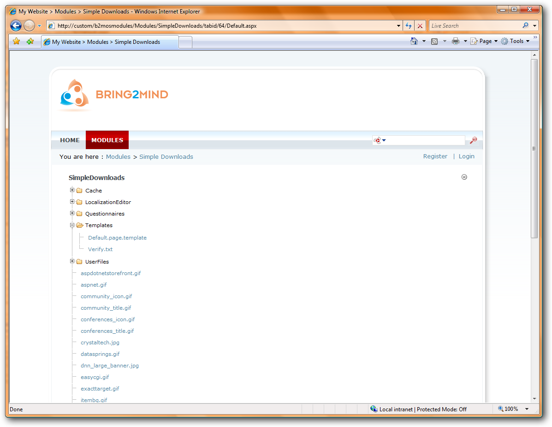Click the Questionnaires folder icon
The width and height of the screenshot is (552, 427).
pos(80,214)
